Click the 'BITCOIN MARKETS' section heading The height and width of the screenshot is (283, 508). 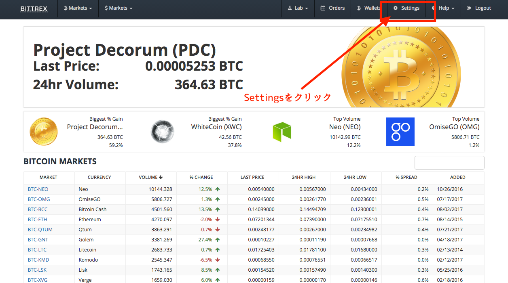[x=60, y=161]
